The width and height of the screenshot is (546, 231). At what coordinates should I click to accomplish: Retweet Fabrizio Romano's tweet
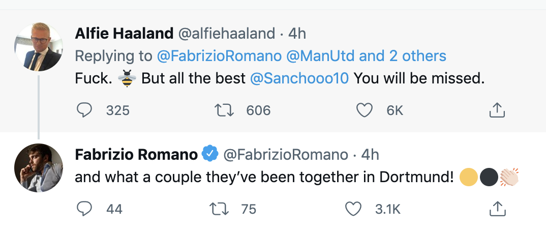pos(219,209)
